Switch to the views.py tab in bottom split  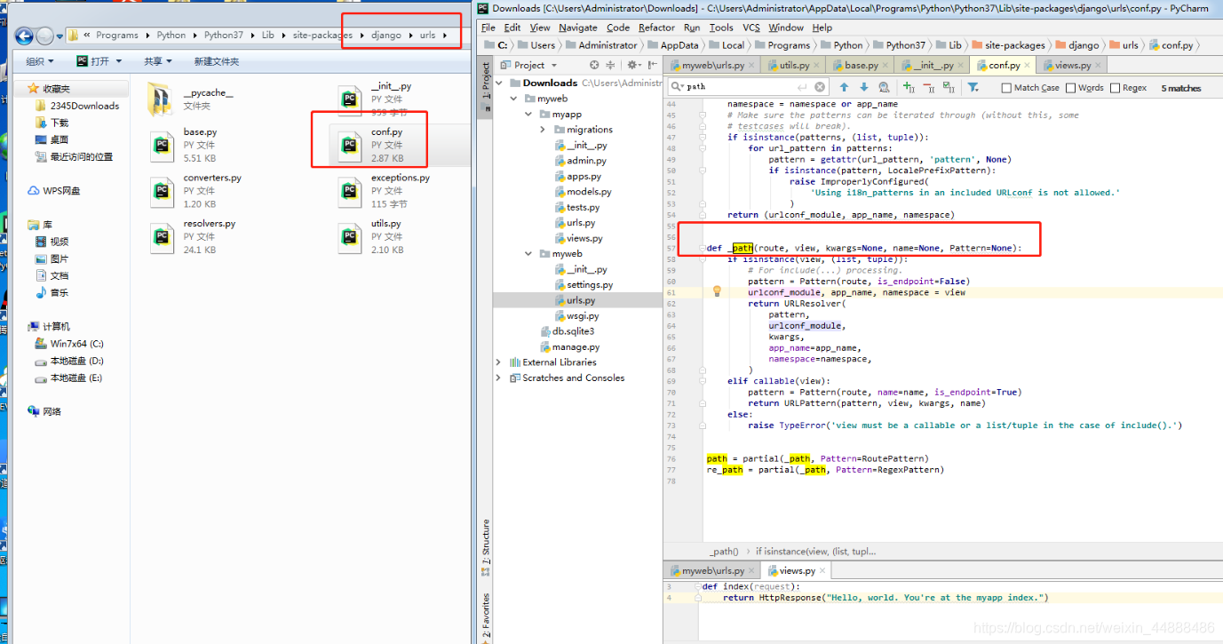coord(796,570)
